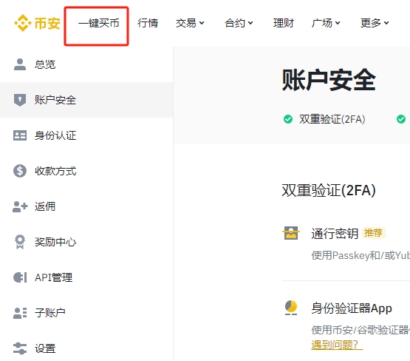Click green check beside 双重验证(2FA)
The image size is (410, 361).
(288, 119)
